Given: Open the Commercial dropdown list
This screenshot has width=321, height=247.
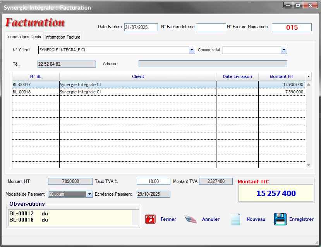Looking at the screenshot, I should point(284,50).
